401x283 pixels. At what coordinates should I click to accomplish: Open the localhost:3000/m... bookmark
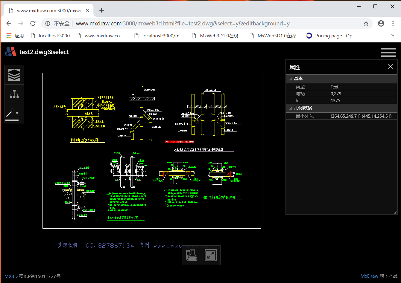coord(159,36)
